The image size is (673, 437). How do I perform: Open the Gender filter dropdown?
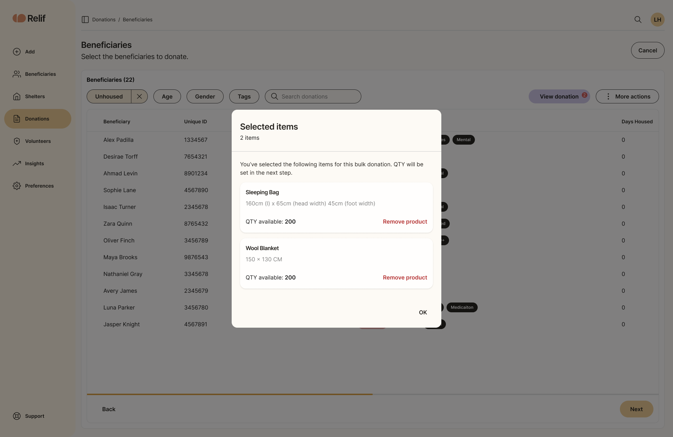click(x=205, y=96)
